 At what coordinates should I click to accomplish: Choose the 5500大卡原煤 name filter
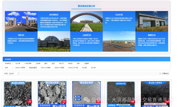click(x=46, y=68)
